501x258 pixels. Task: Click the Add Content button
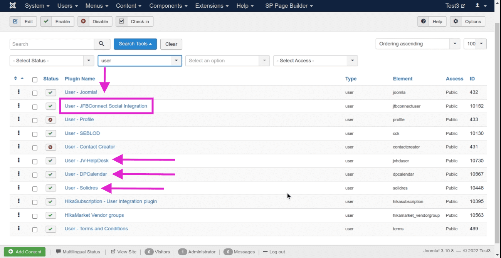coord(25,252)
